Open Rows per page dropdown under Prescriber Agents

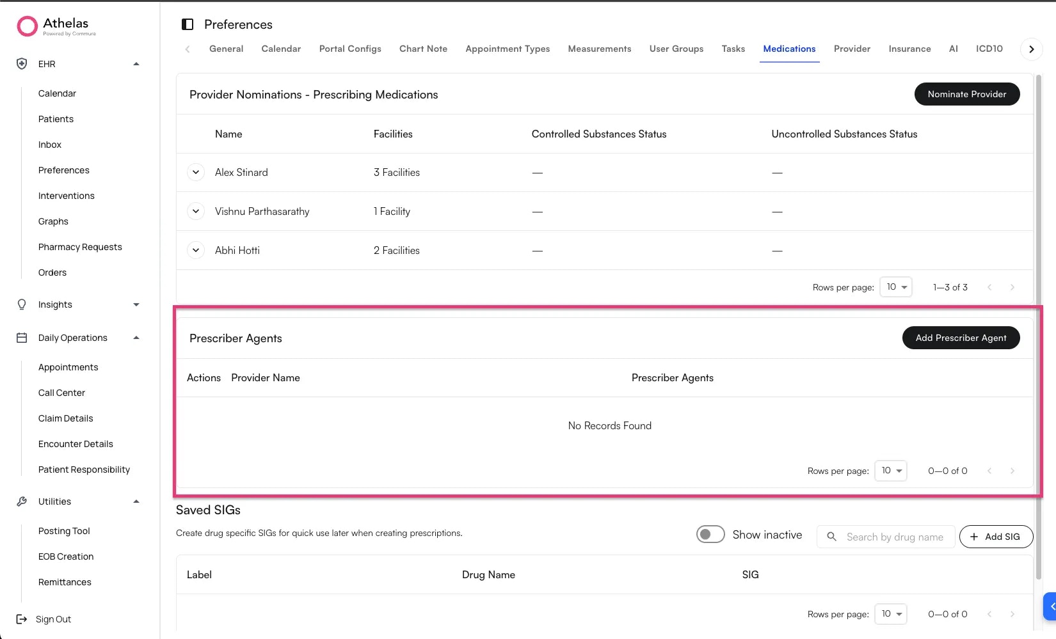(891, 471)
